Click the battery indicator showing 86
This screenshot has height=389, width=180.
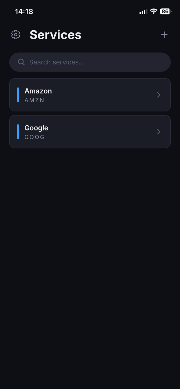pyautogui.click(x=165, y=11)
